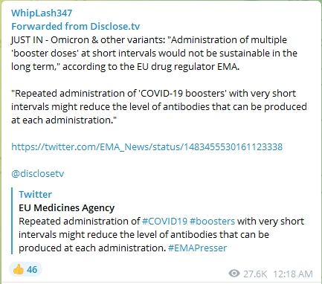The width and height of the screenshot is (322, 284).
Task: Open the Twitter preview title
Action: pyautogui.click(x=35, y=194)
